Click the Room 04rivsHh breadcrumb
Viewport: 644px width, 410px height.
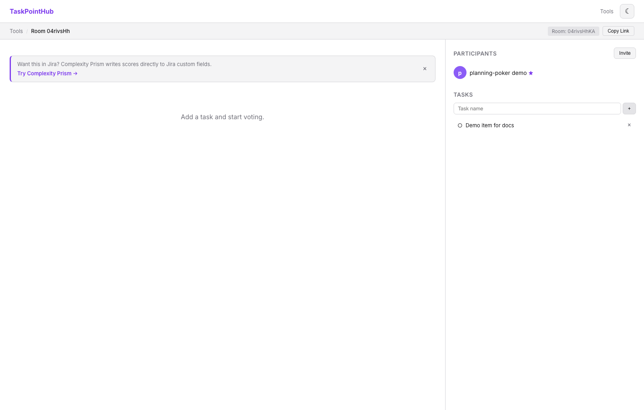(x=50, y=31)
